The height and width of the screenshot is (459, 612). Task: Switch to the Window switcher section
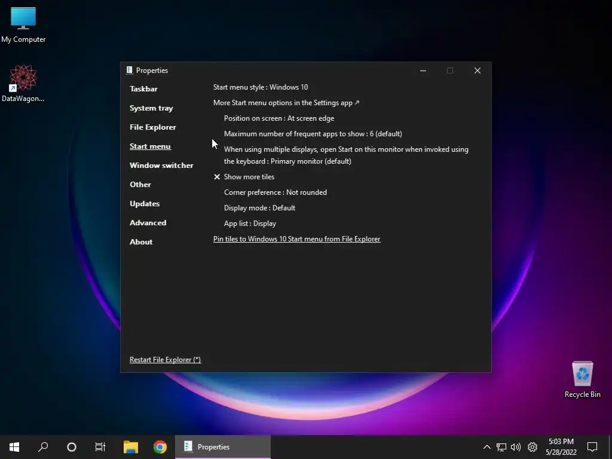click(161, 166)
